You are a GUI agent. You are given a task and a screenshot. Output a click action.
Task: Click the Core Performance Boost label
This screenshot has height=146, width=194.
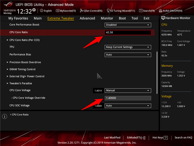pyautogui.click(x=24, y=25)
